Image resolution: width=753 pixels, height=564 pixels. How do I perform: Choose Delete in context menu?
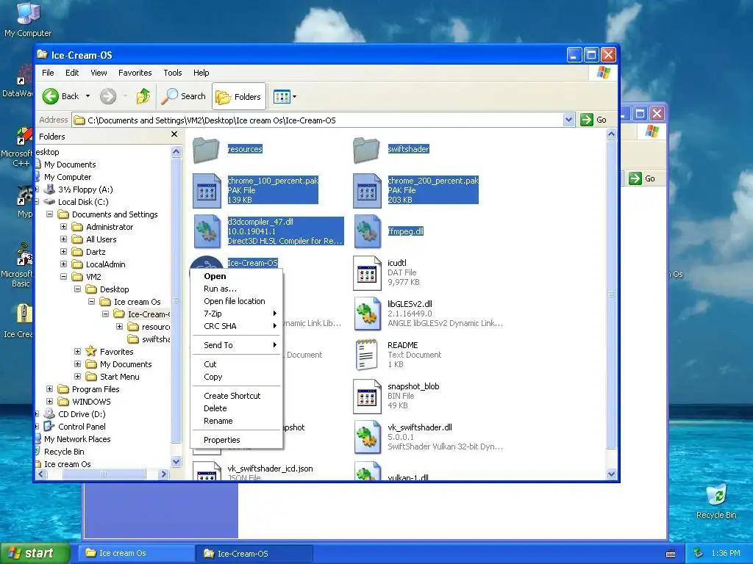(236, 408)
